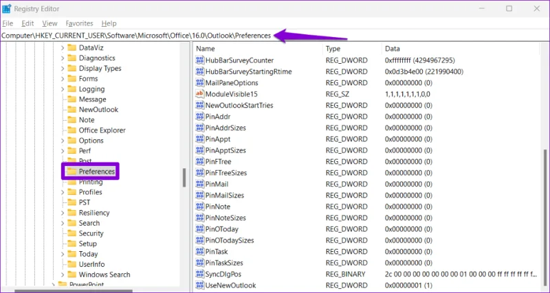
Task: Click the PinAppt DWORD icon
Action: [199, 139]
